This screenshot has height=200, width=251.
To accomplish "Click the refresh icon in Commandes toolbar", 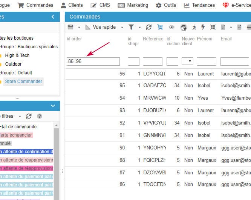I will tap(149, 27).
